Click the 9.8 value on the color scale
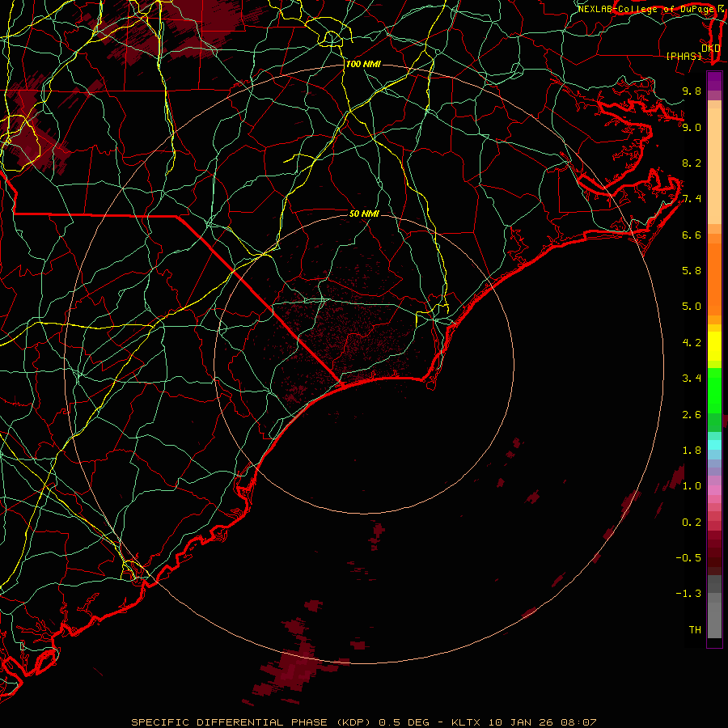Screen dimensions: 728x728 [x=692, y=91]
